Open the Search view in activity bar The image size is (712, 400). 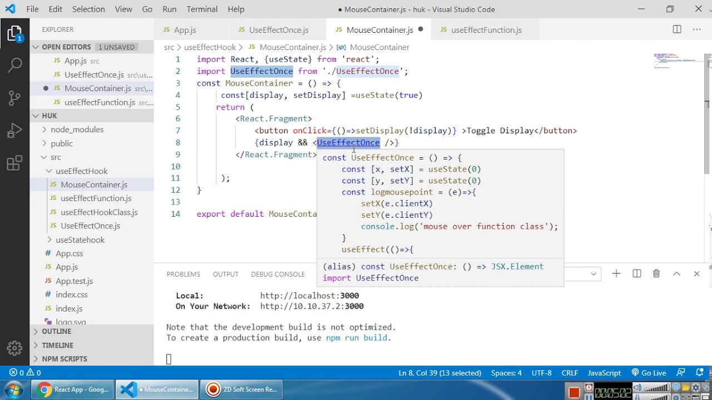[14, 65]
